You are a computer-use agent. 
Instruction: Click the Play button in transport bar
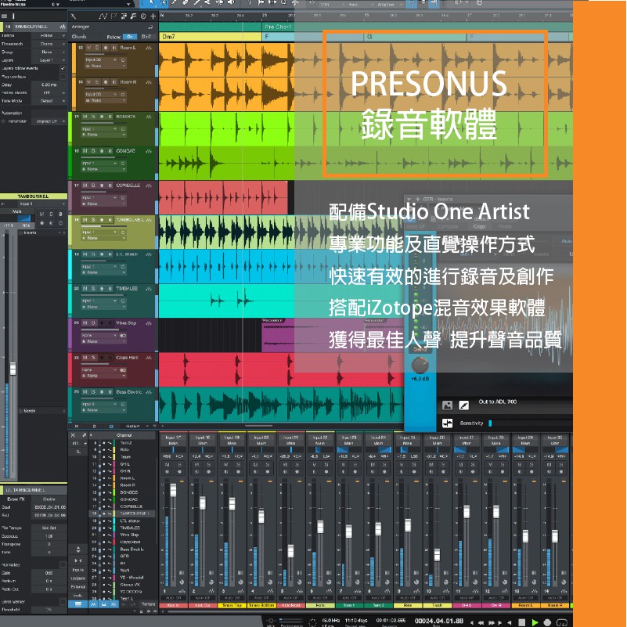click(x=535, y=622)
